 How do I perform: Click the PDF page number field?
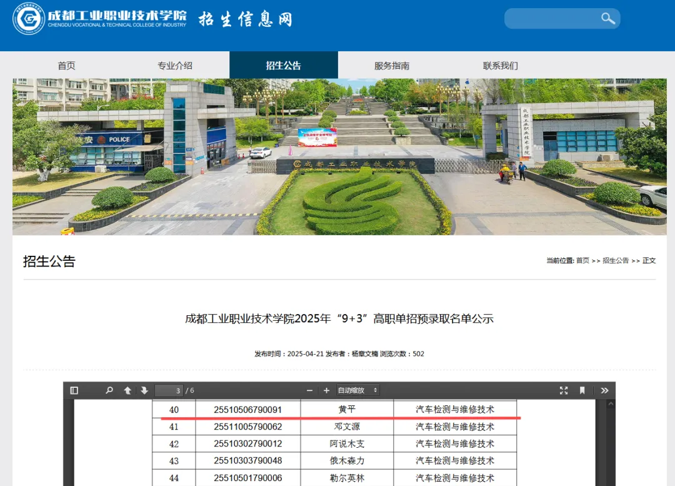point(169,390)
